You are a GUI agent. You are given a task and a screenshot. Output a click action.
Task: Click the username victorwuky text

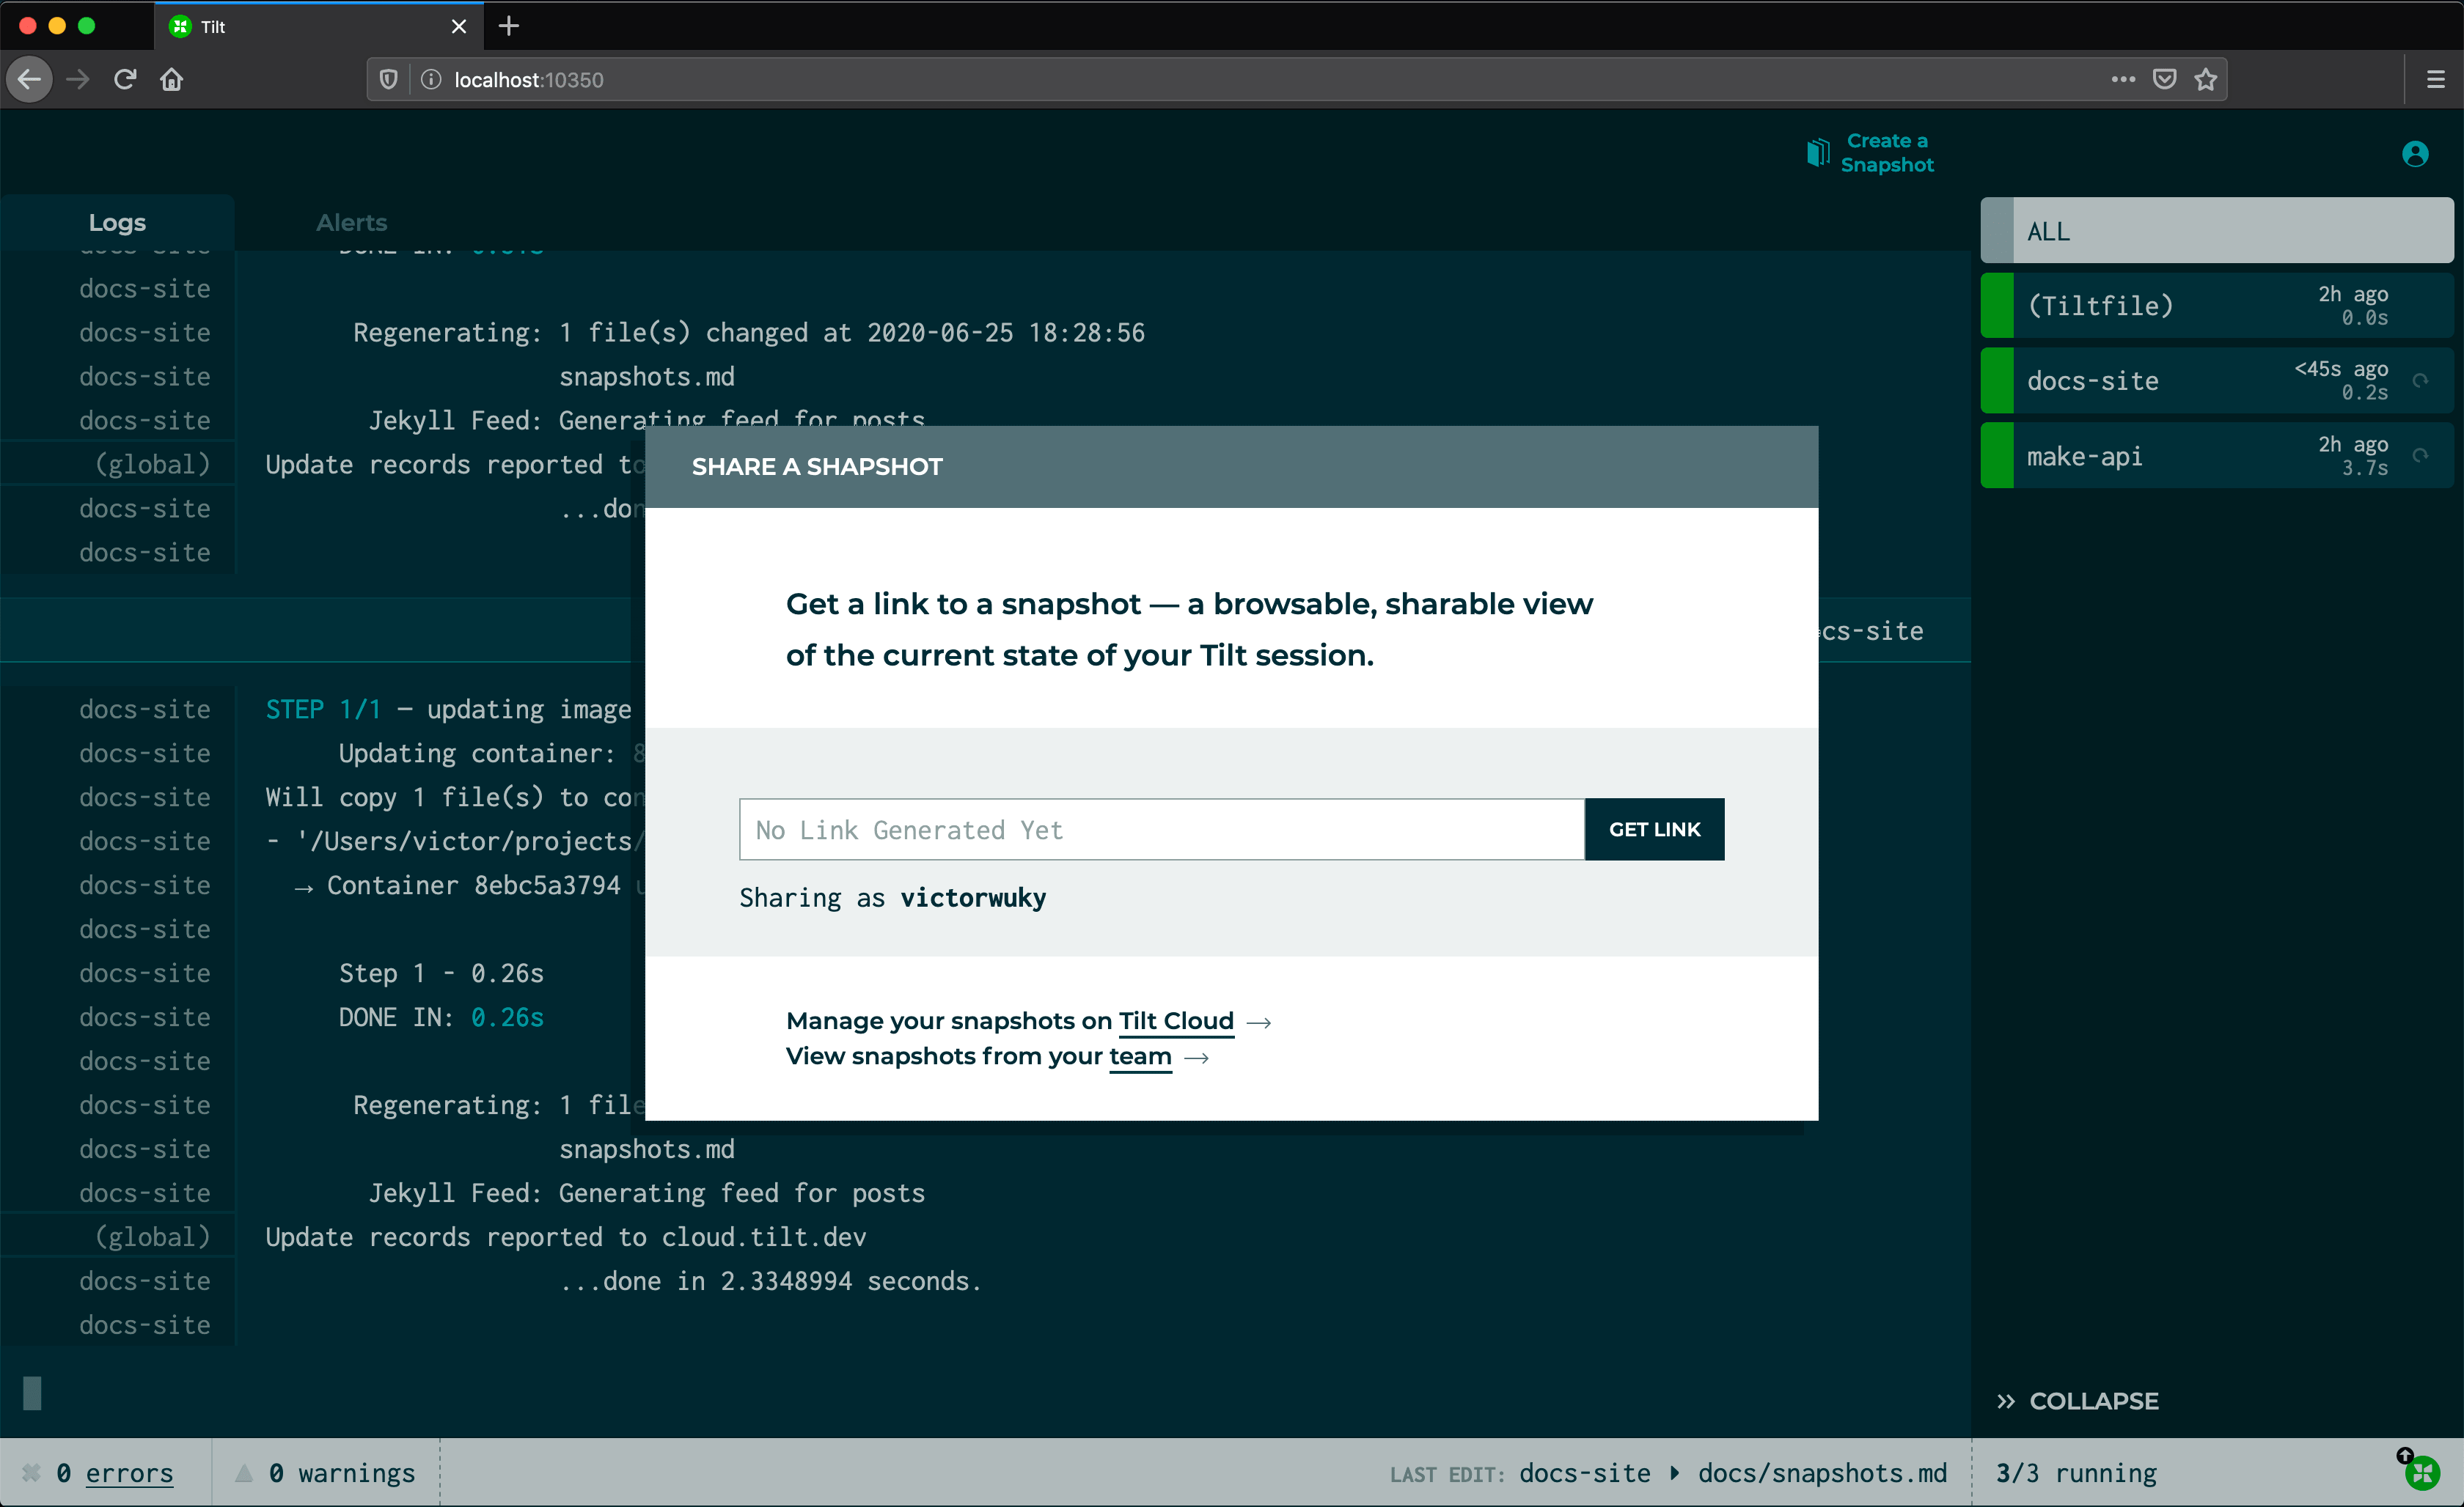973,897
